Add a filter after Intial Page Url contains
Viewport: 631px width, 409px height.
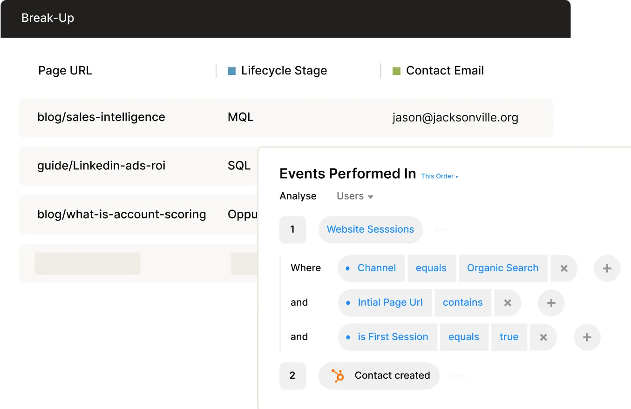551,302
